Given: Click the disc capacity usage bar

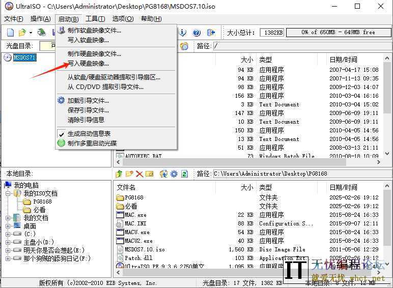Looking at the screenshot, I should point(338,33).
